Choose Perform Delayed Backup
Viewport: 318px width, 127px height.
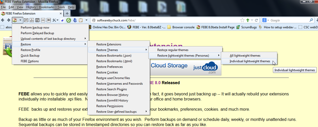coord(50,33)
